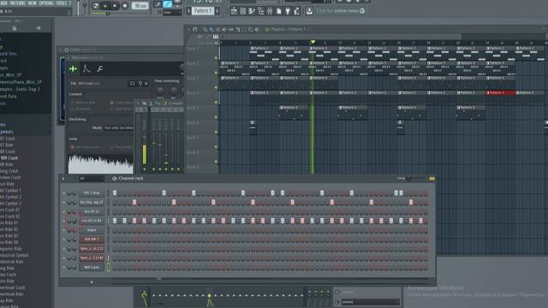Select the Playlist playback speaker tool
Screen dimensions: 548x308
[x=257, y=30]
